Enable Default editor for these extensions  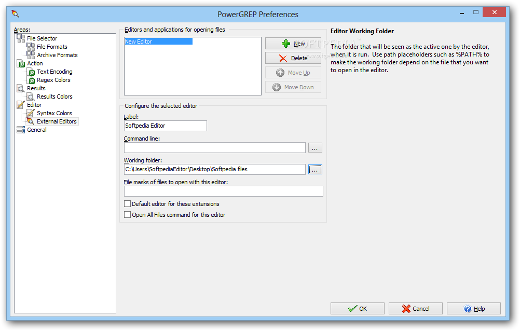pos(127,204)
